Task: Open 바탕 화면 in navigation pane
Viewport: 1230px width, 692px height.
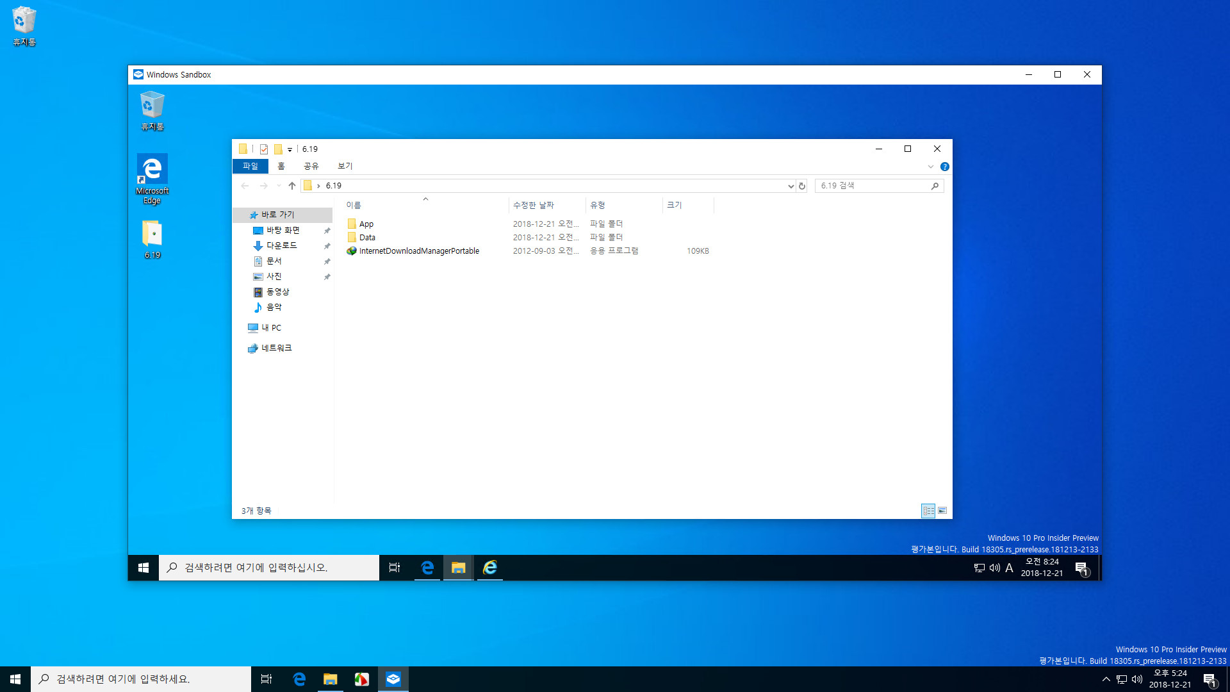Action: pos(283,230)
